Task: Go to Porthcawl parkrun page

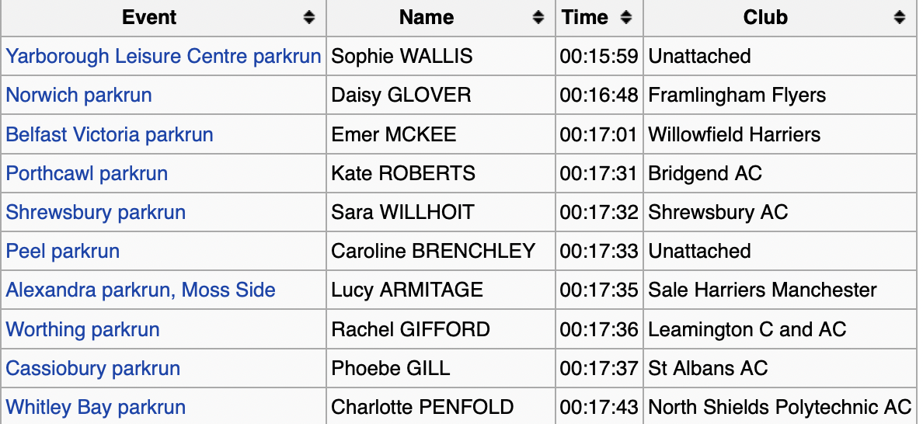Action: [87, 173]
